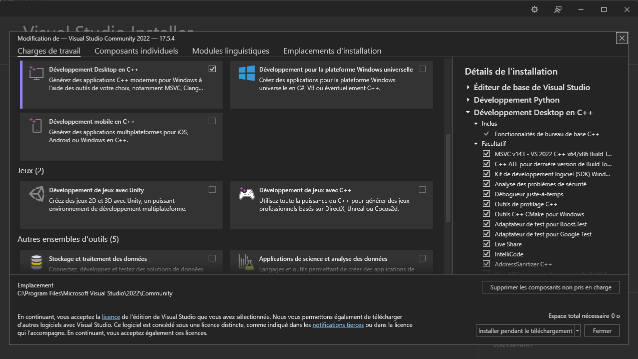Uncheck Débogueur juste-à-temps
The image size is (638, 359).
486,194
